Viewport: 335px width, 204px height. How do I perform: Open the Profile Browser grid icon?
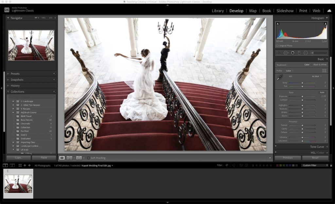tap(324, 70)
